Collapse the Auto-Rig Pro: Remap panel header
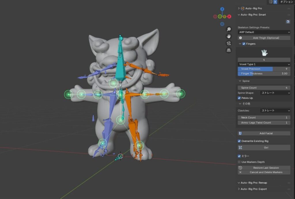The image size is (295, 199). [x=254, y=183]
